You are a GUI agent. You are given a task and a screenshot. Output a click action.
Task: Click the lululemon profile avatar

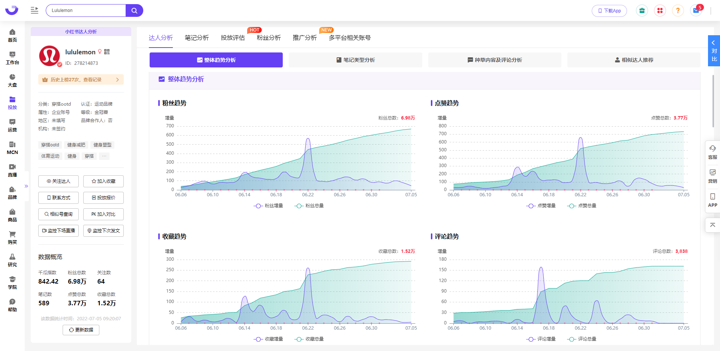click(50, 56)
